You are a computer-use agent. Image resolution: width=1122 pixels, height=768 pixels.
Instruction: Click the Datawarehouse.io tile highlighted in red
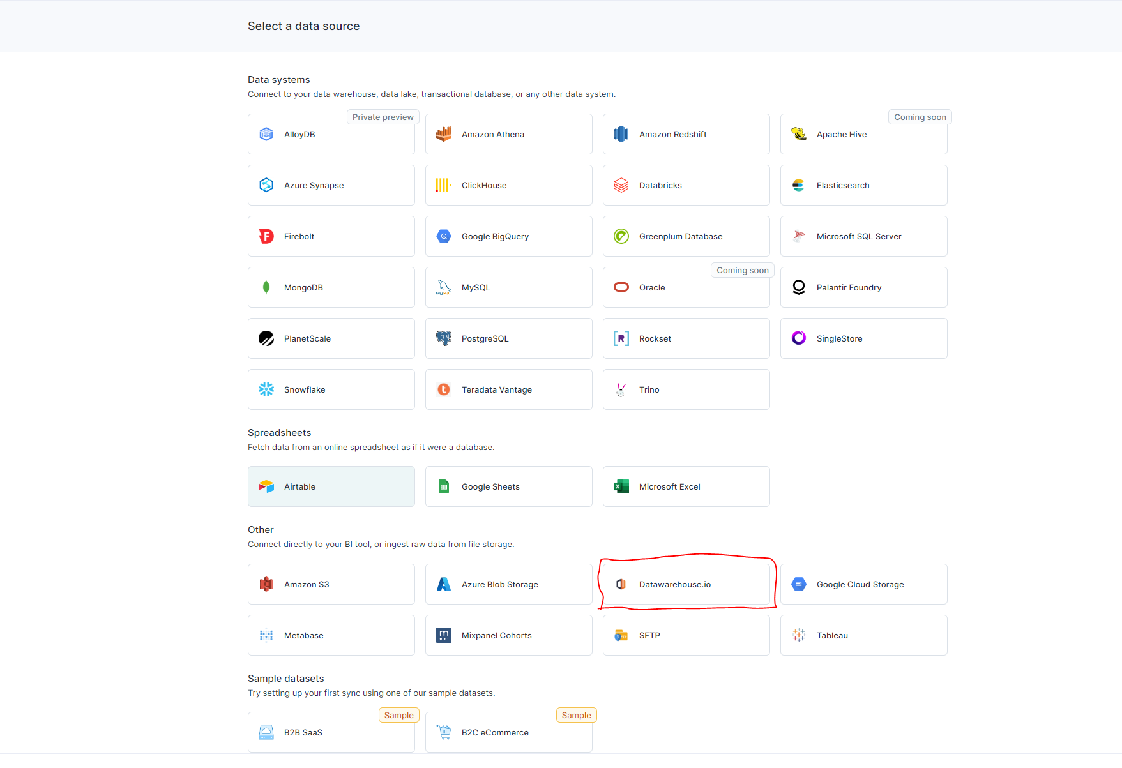point(686,584)
